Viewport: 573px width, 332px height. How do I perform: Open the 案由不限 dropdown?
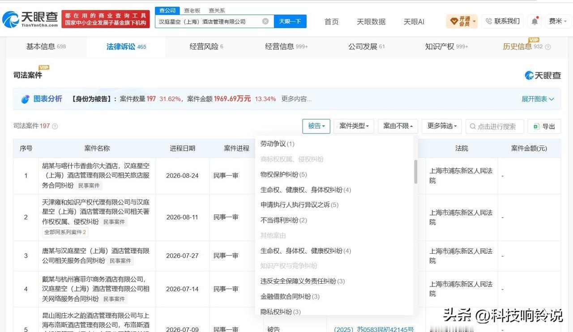coord(398,126)
